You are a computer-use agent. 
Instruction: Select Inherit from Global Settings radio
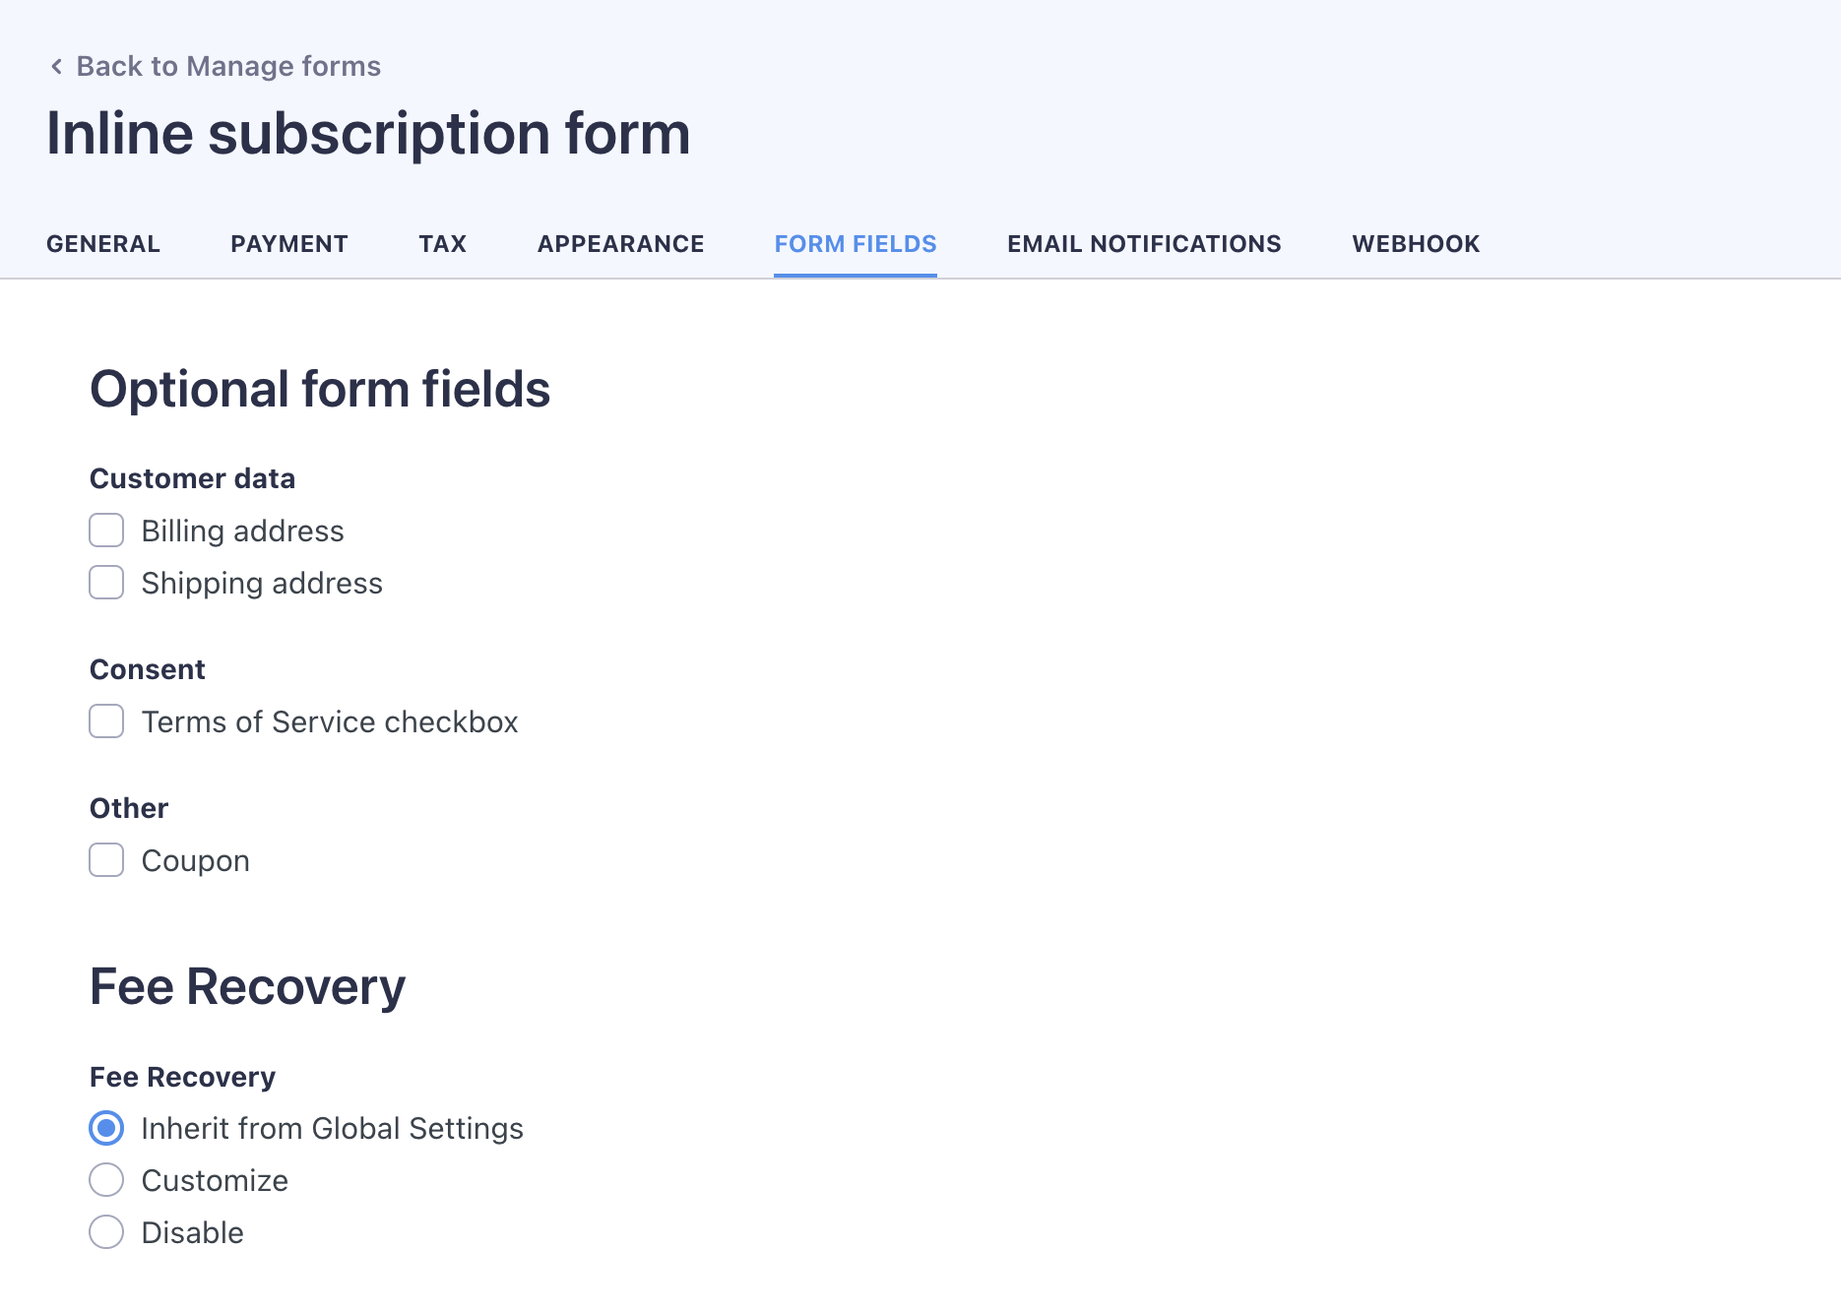[x=106, y=1128]
